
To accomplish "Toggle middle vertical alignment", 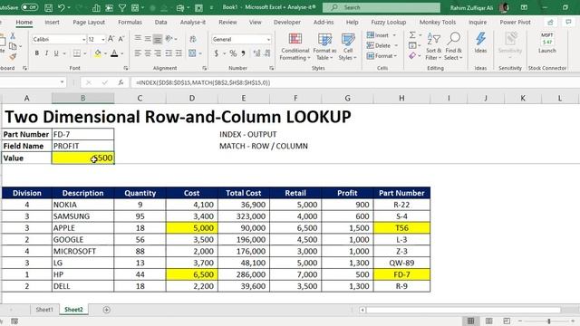I will point(148,39).
